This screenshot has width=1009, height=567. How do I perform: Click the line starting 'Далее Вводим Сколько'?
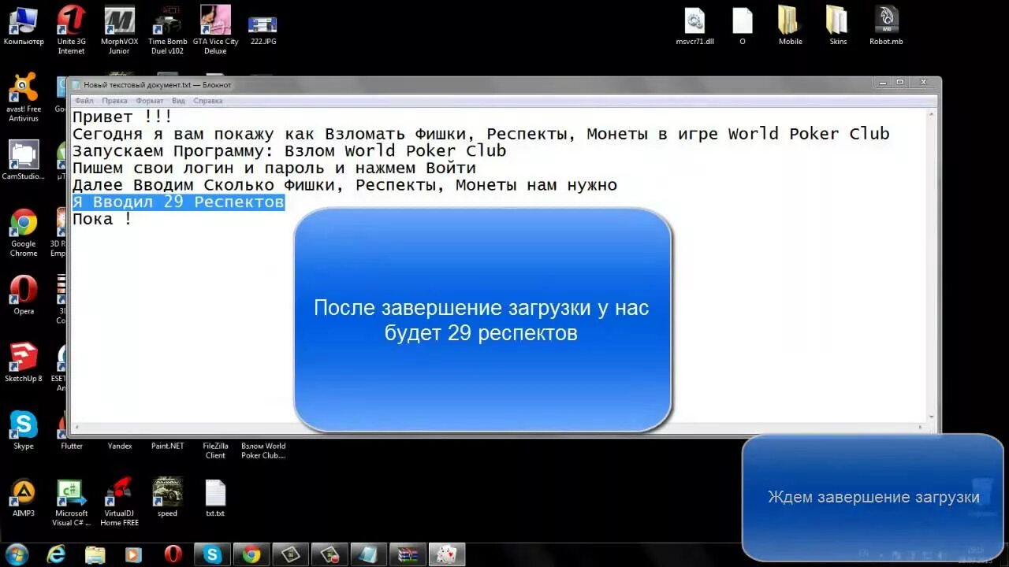[344, 186]
